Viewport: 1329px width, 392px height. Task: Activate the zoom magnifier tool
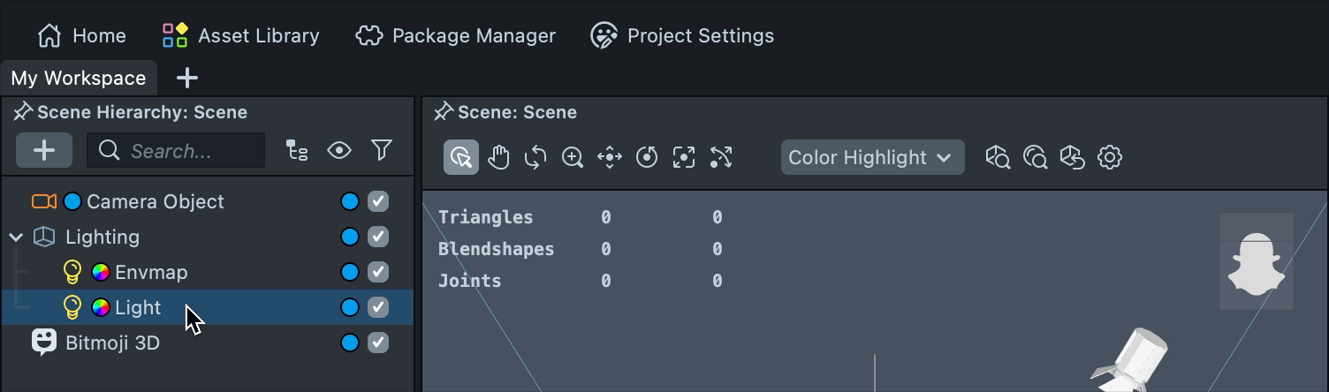573,158
